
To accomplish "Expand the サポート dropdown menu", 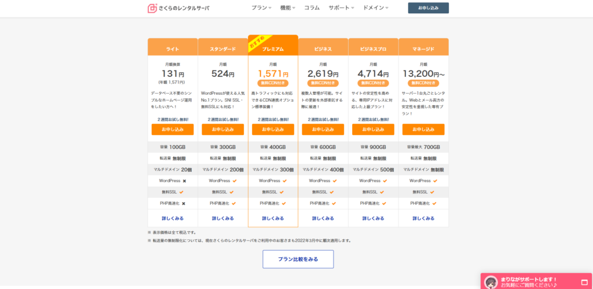I will 341,8.
